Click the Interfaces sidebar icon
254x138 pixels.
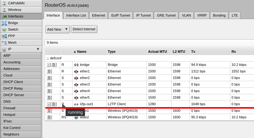[x=4, y=16]
